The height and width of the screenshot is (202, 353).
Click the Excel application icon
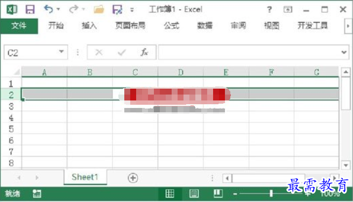tap(12, 10)
